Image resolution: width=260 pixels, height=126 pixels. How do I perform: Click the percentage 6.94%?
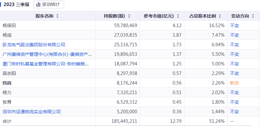click(x=218, y=45)
